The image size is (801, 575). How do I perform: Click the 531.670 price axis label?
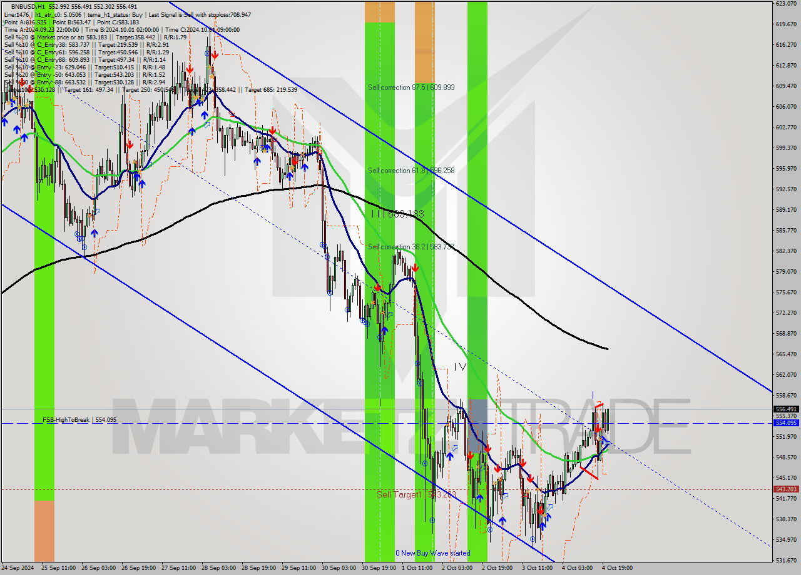pyautogui.click(x=786, y=560)
